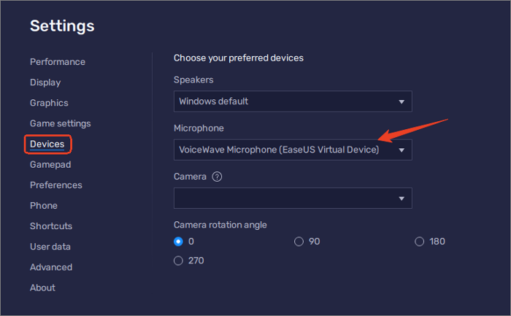This screenshot has width=511, height=316.
Task: Go to Graphics settings
Action: (49, 103)
